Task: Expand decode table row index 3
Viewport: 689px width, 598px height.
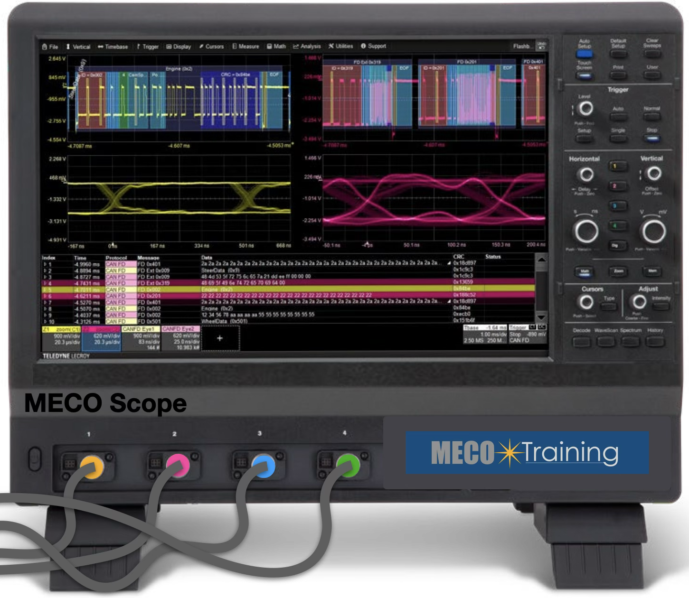Action: coord(46,277)
